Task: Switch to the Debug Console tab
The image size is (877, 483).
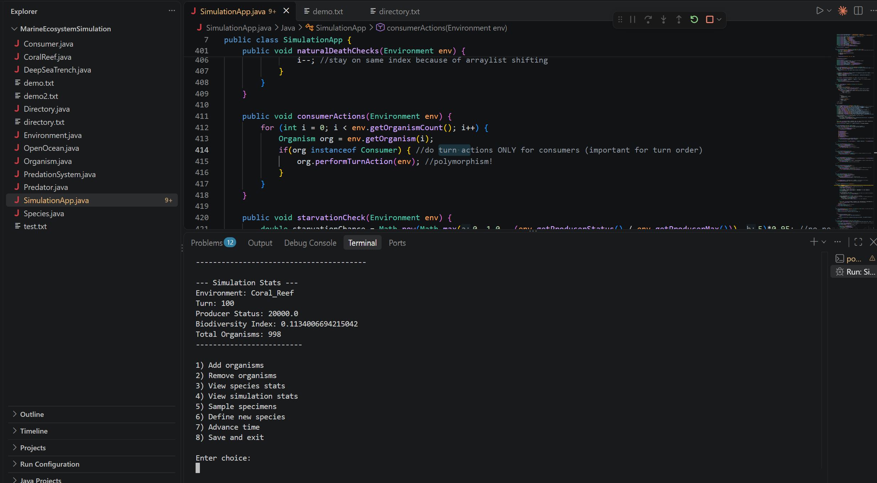Action: tap(310, 243)
